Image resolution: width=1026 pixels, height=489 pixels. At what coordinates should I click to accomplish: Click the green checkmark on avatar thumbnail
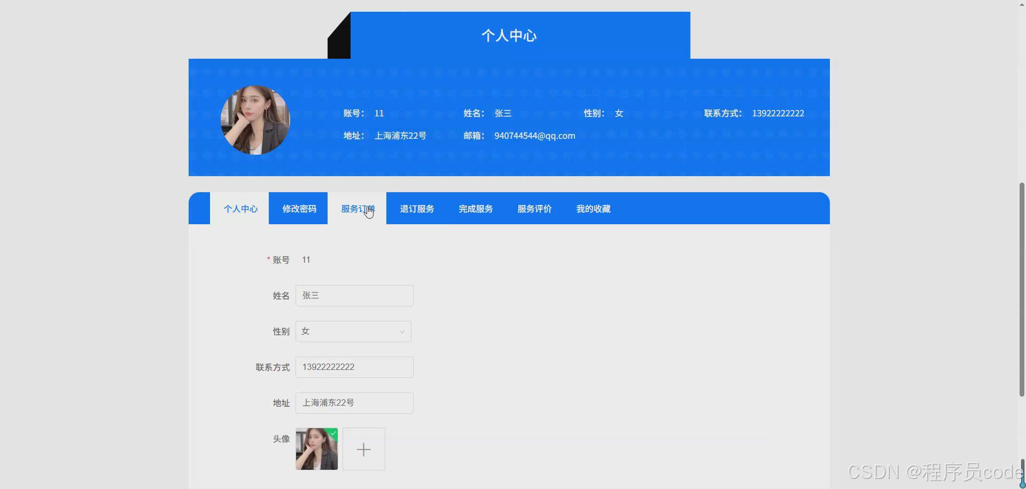(x=333, y=432)
